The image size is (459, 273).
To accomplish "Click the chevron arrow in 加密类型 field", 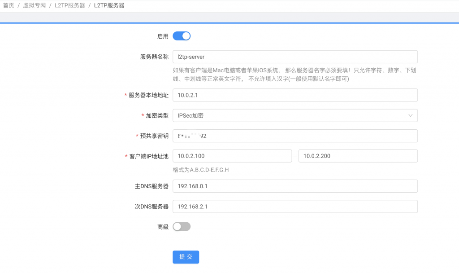I will coord(410,116).
